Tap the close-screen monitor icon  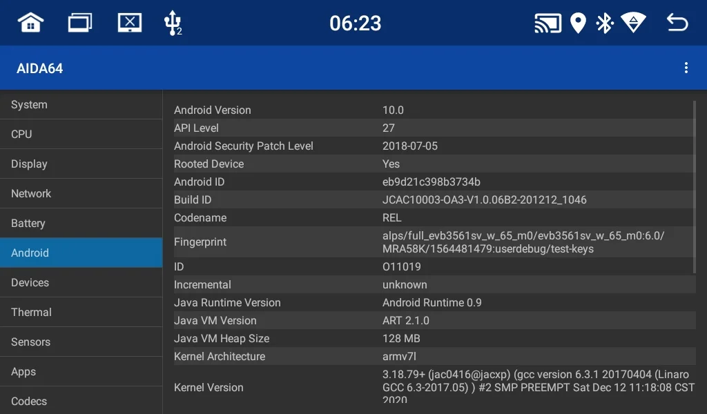(x=129, y=23)
